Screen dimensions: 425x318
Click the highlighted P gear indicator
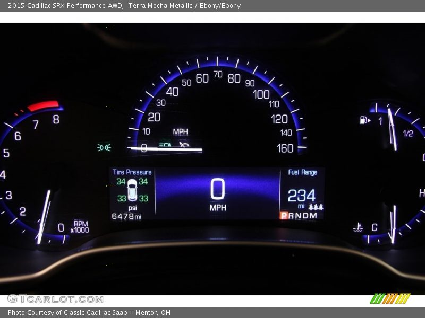(x=284, y=216)
